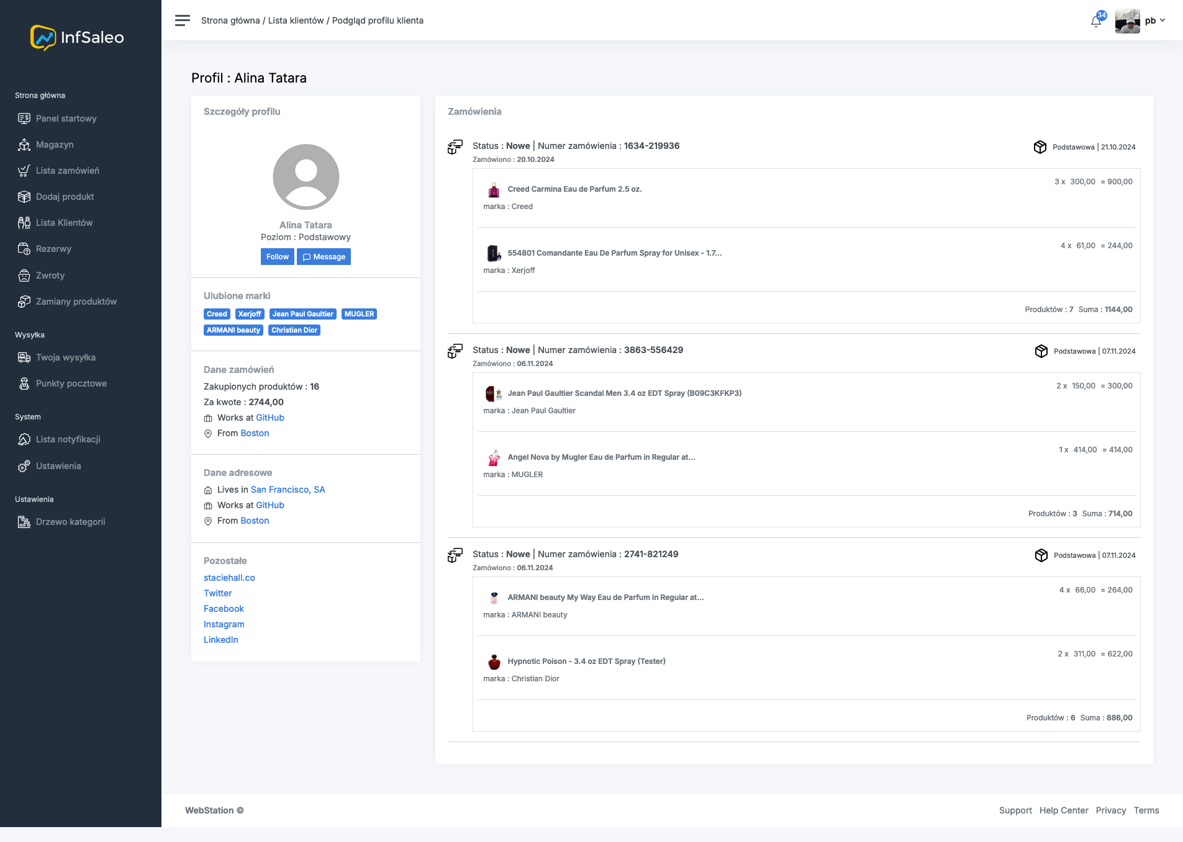
Task: Select the Jean Paul Gaultier brand tag
Action: pos(303,314)
